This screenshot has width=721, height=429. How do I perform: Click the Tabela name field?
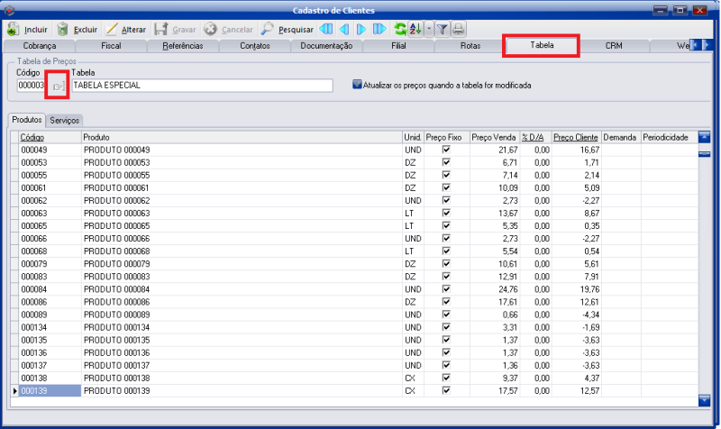click(202, 86)
